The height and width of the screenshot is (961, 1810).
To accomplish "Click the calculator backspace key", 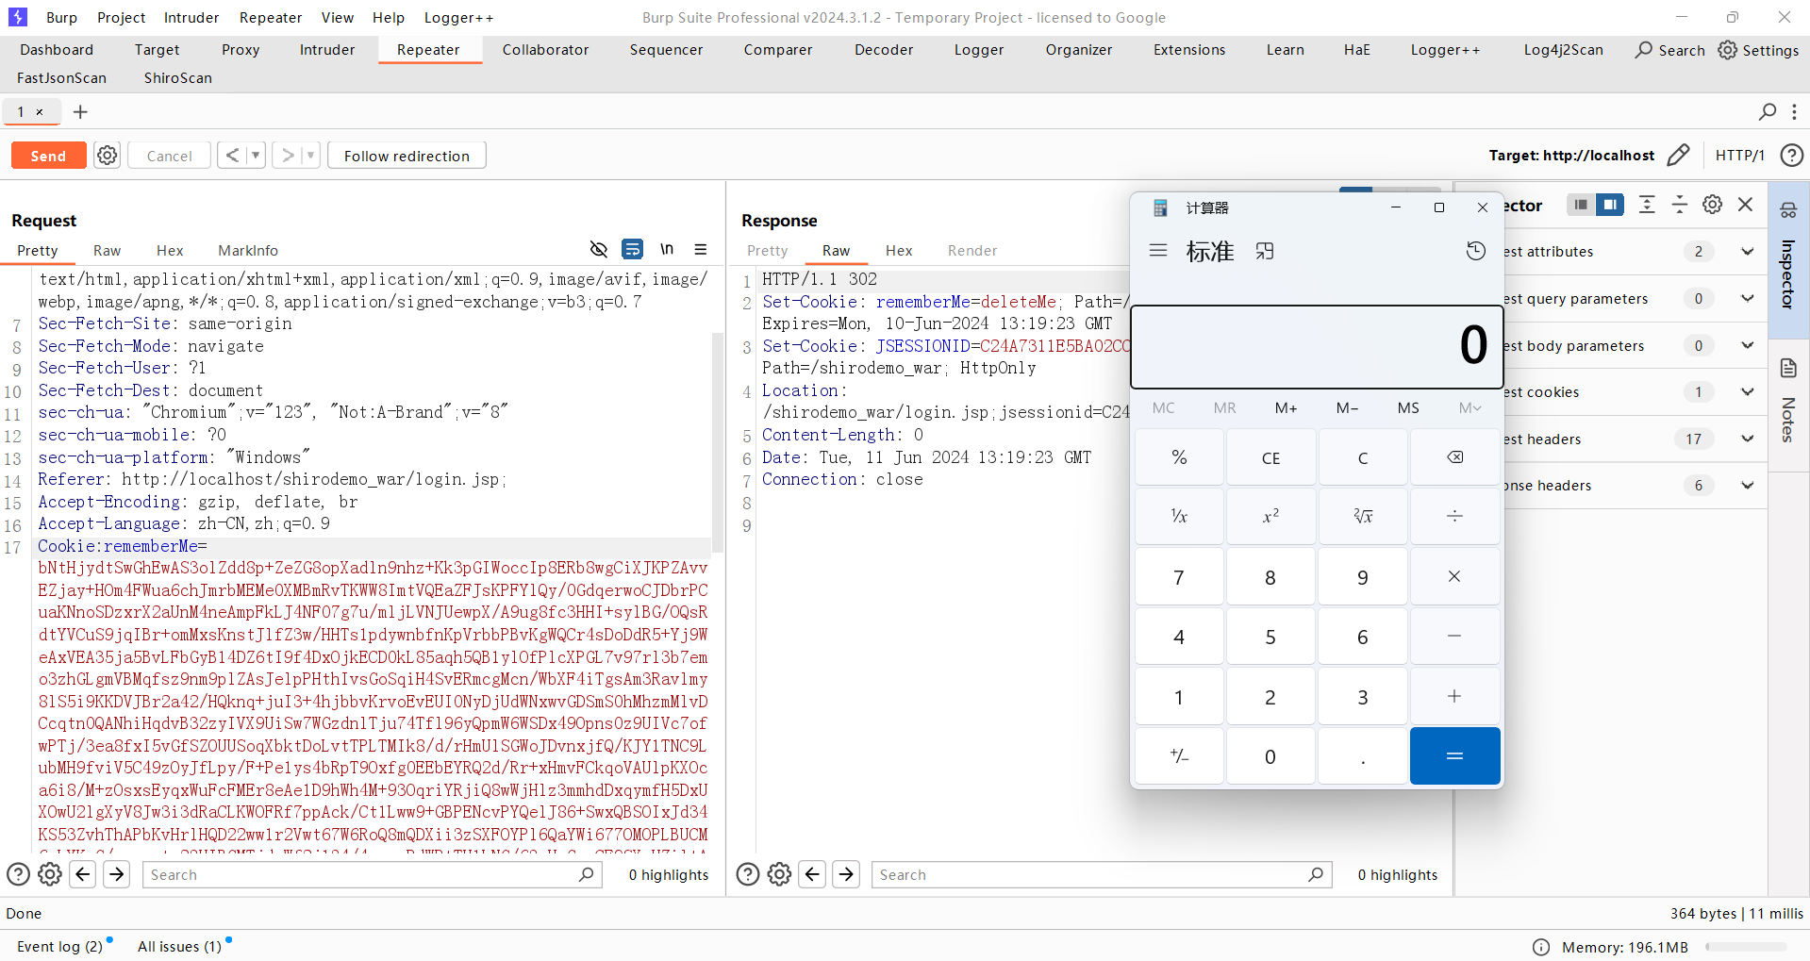I will tap(1454, 457).
